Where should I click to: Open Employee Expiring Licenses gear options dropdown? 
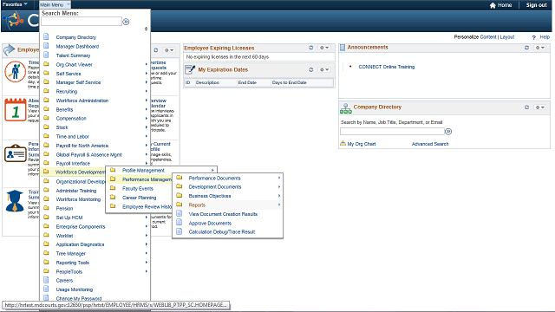click(x=324, y=48)
